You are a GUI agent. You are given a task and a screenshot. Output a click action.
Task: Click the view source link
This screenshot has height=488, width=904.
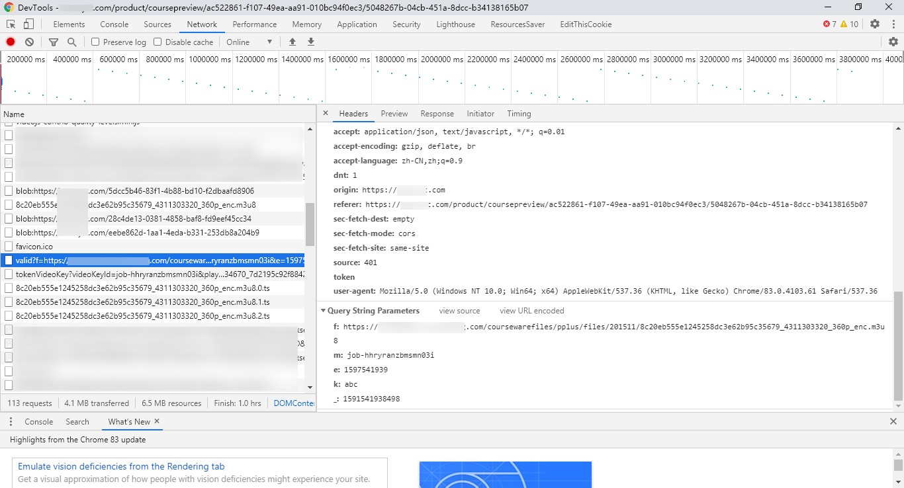459,311
